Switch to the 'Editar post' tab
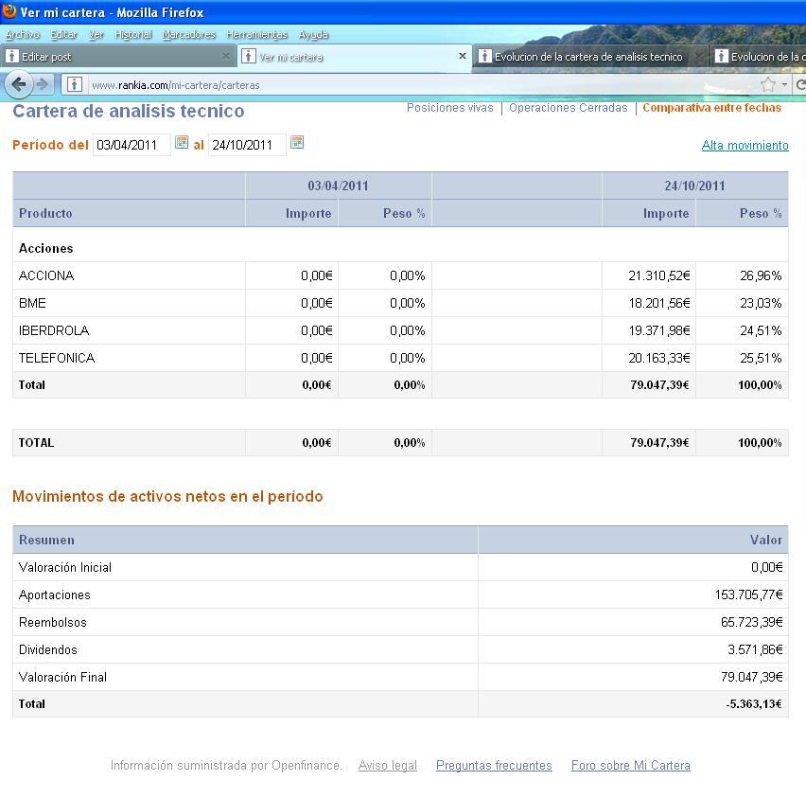Image resolution: width=806 pixels, height=798 pixels. click(117, 56)
